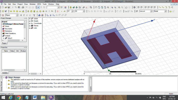This screenshot has height=100, width=178.
Task: Open the Object selection mode dropdown
Action: coord(17,15)
